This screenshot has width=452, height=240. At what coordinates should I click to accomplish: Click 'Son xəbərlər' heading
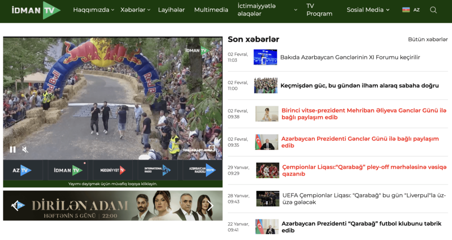pos(253,39)
